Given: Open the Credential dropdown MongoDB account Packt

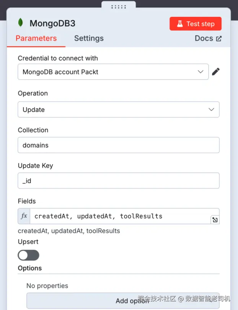Looking at the screenshot, I should pos(113,72).
